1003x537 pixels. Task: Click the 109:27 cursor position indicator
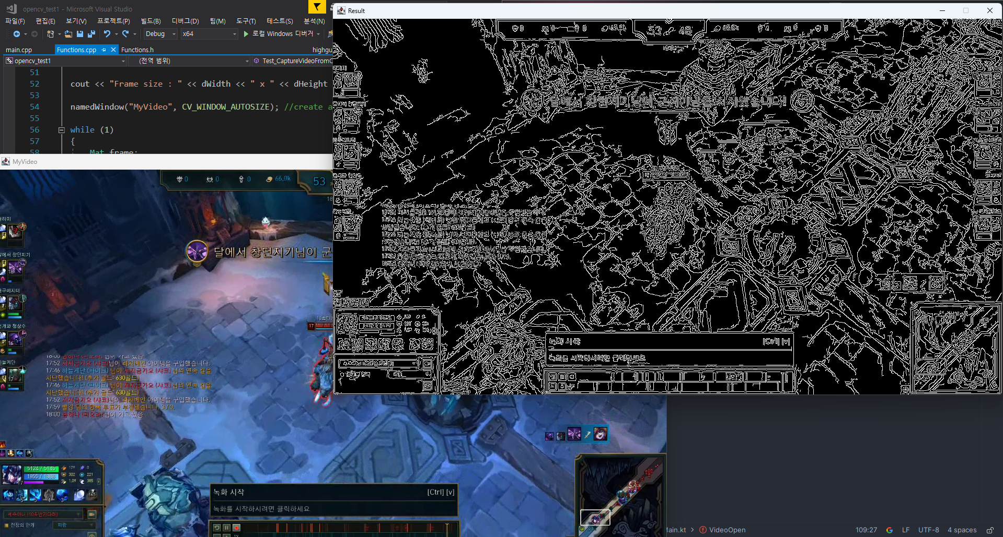click(x=866, y=530)
